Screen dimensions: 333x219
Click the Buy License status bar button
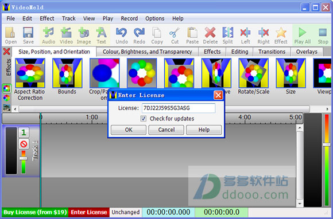point(35,212)
